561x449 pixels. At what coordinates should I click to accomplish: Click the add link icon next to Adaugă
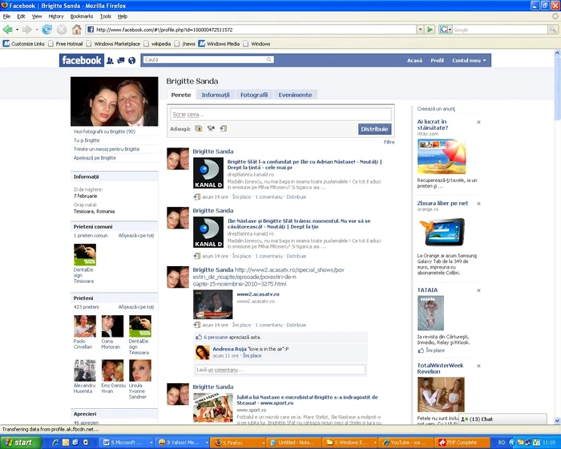(x=224, y=128)
